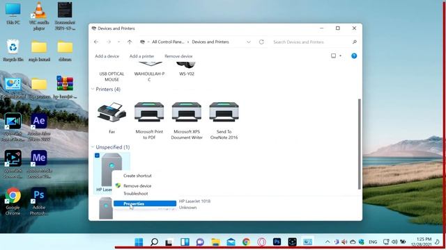Select Send To OneNote 2016 printer
This screenshot has height=250, width=446.
click(224, 120)
